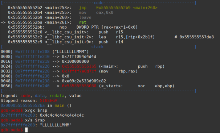Select the stack address 0x7fffffffe208 at offset 0000
220x133 pixels.
(32, 52)
